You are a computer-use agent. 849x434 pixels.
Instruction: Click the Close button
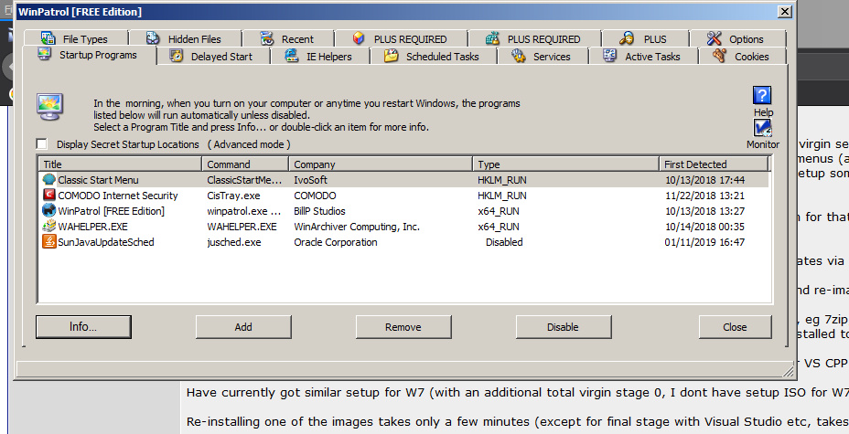pos(735,327)
